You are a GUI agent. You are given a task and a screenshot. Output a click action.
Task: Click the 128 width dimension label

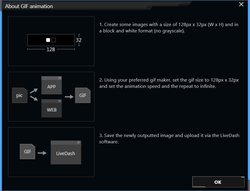(51, 49)
